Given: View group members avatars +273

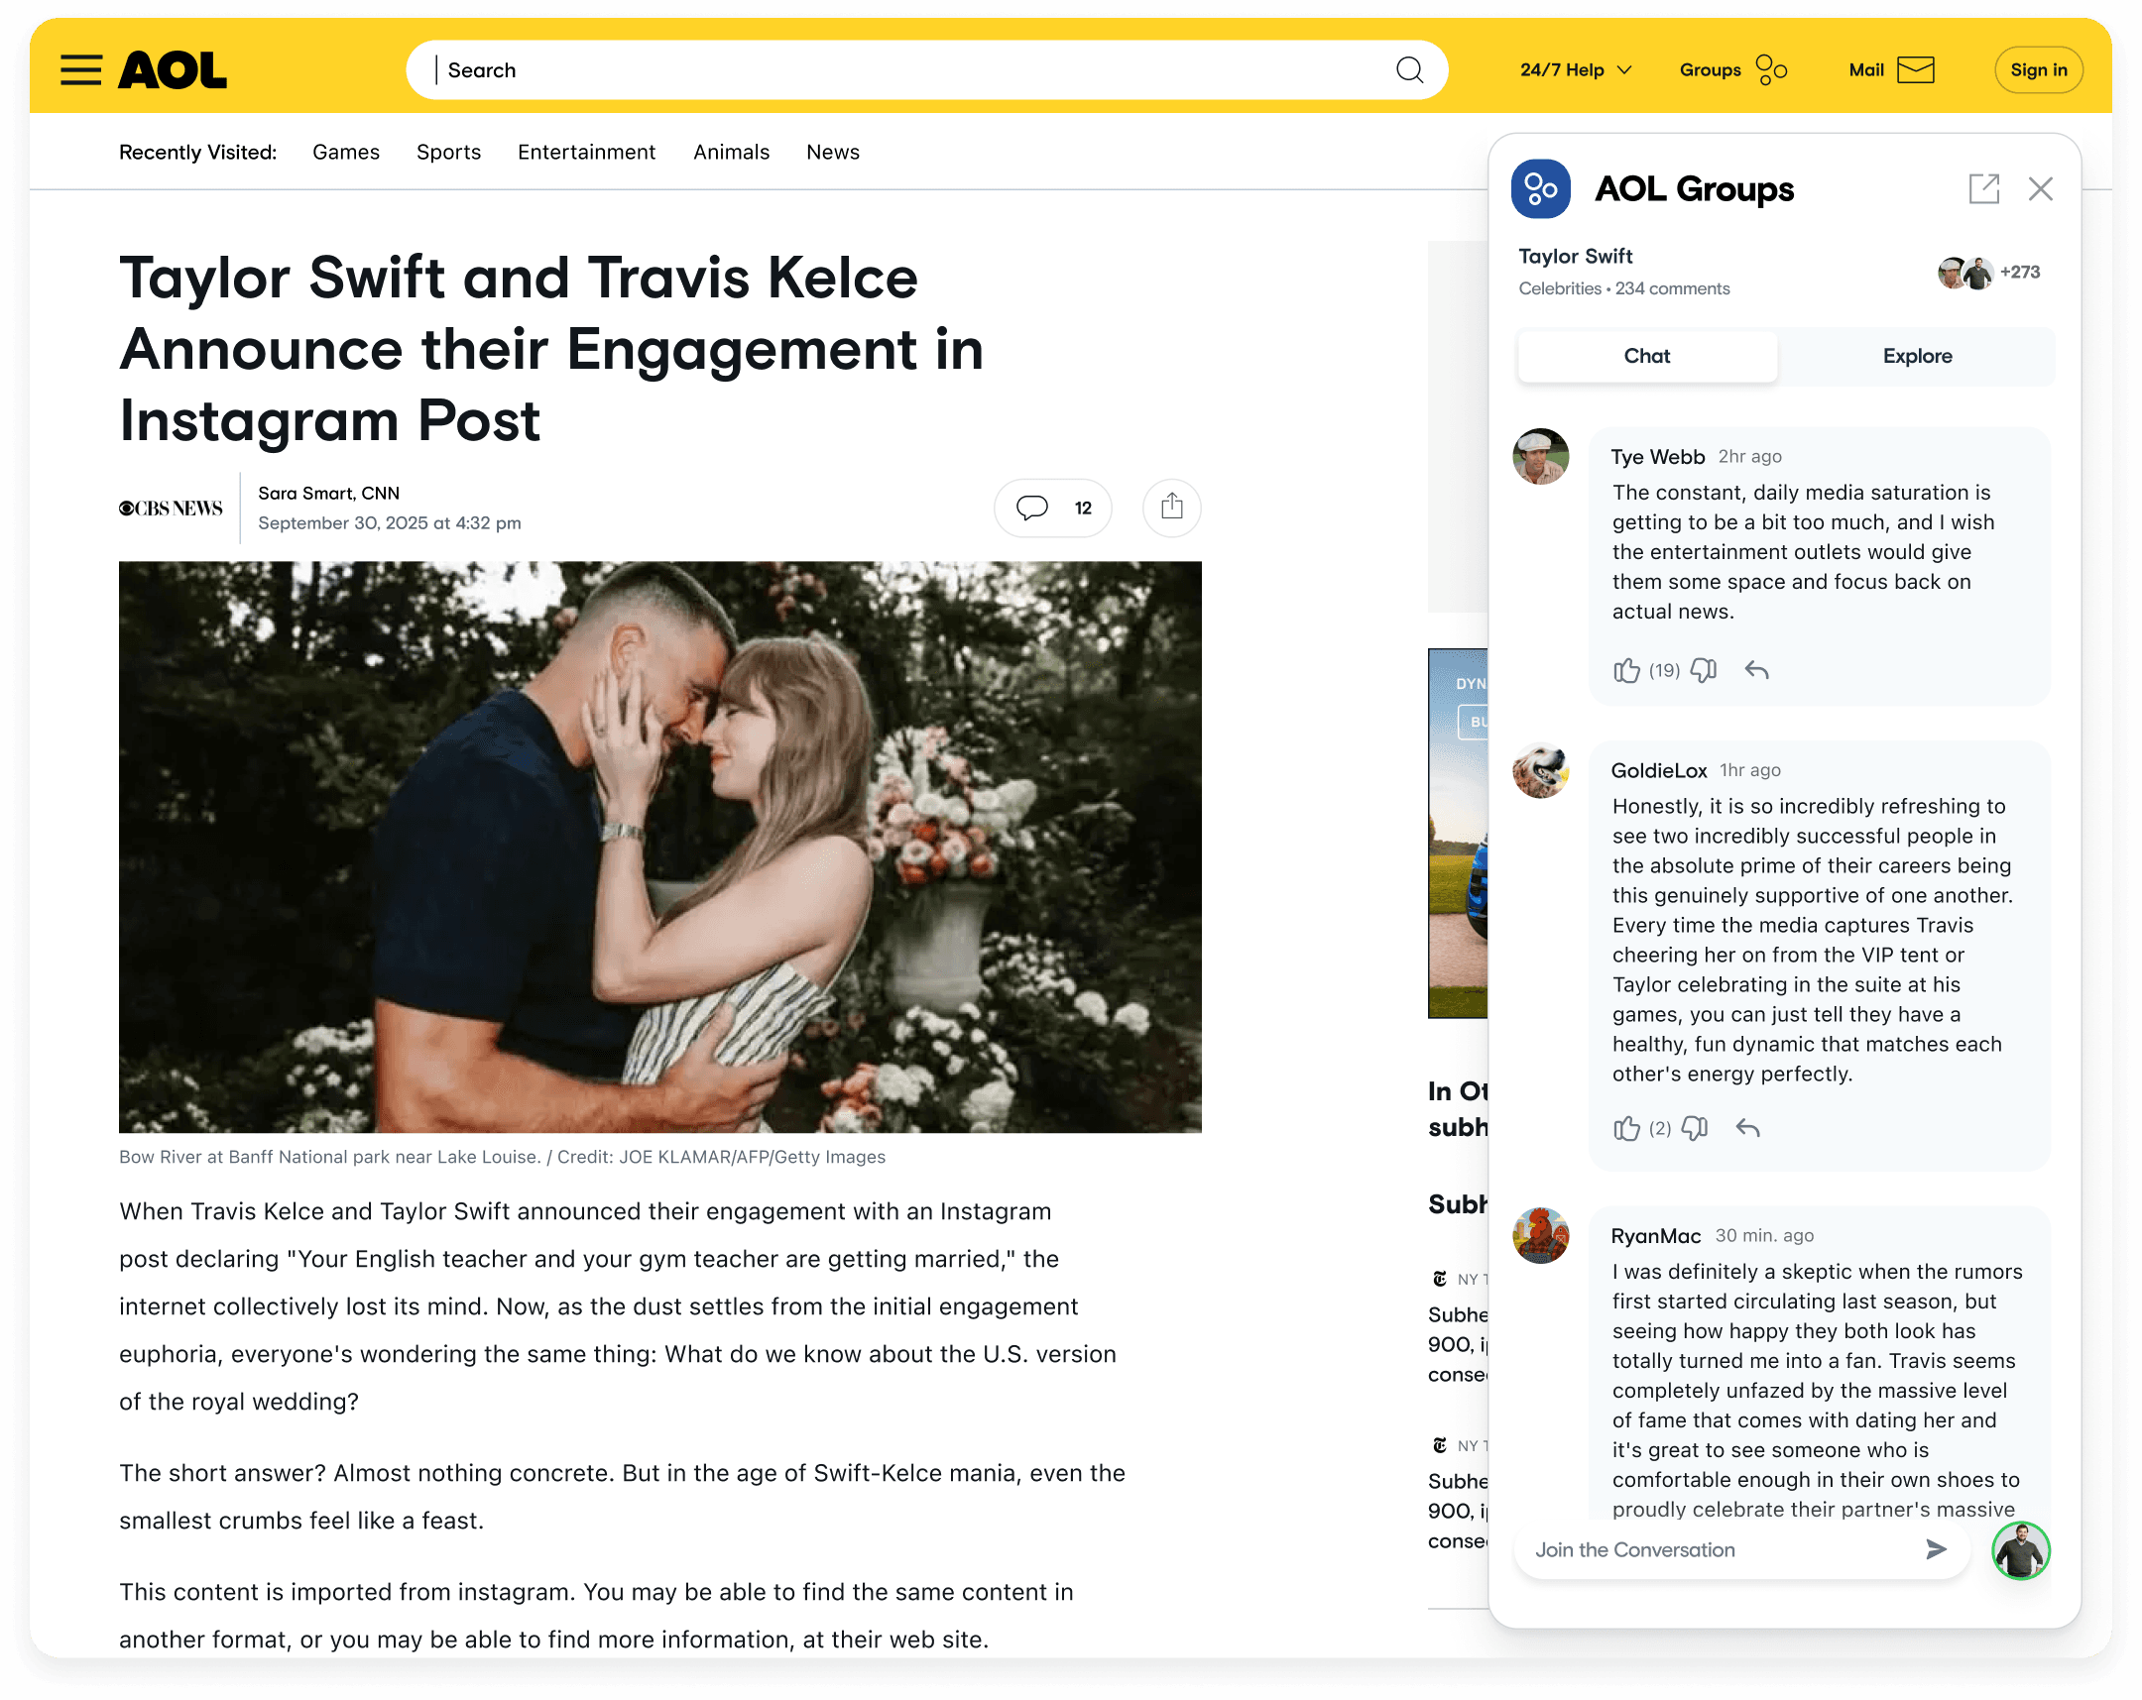Looking at the screenshot, I should pos(1988,272).
